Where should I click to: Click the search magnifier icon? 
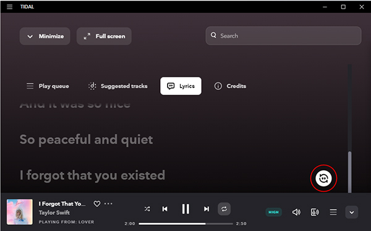[x=213, y=35]
